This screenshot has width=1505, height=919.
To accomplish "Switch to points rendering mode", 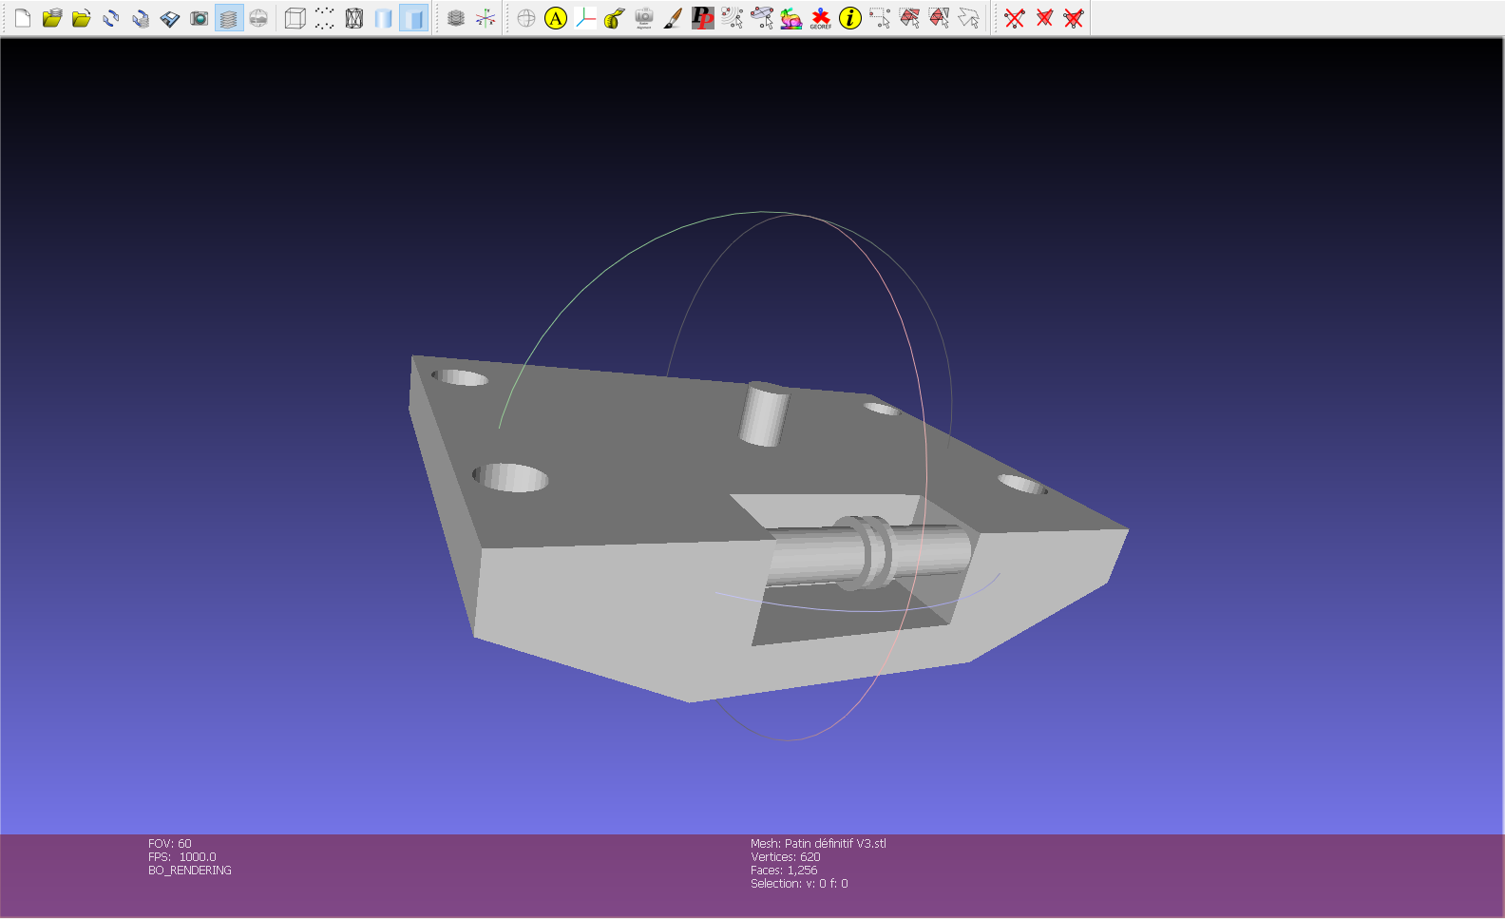I will pyautogui.click(x=325, y=18).
